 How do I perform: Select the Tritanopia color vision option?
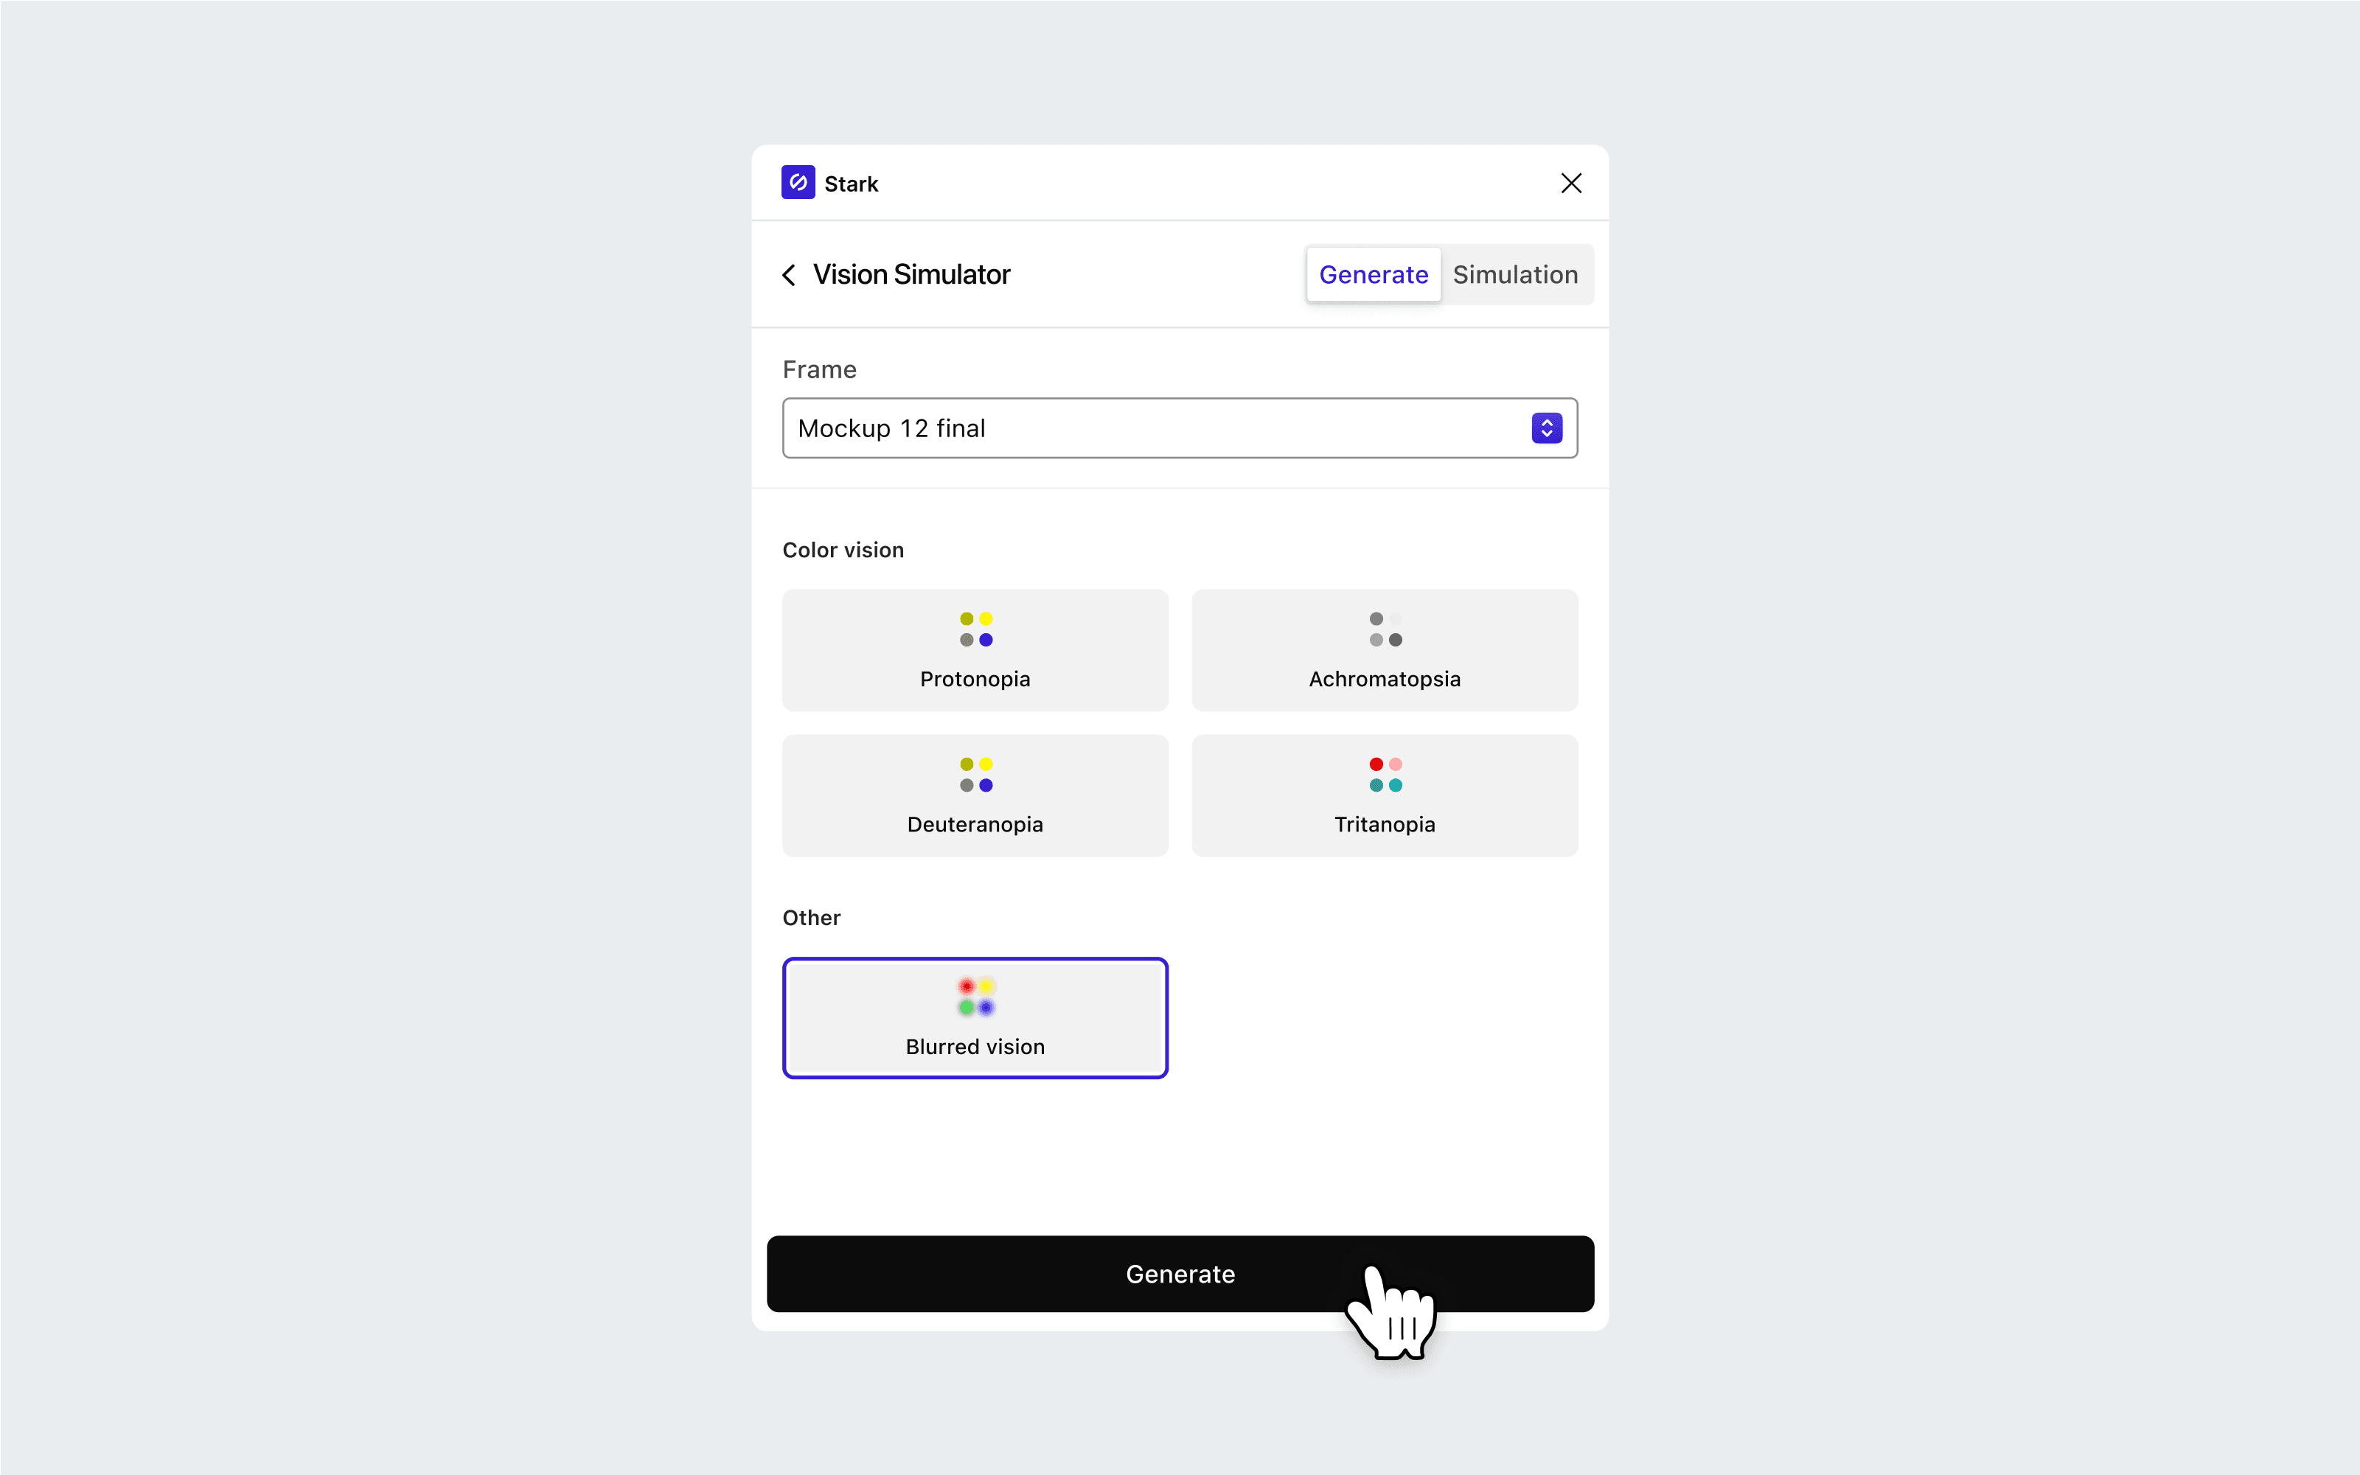pos(1383,794)
